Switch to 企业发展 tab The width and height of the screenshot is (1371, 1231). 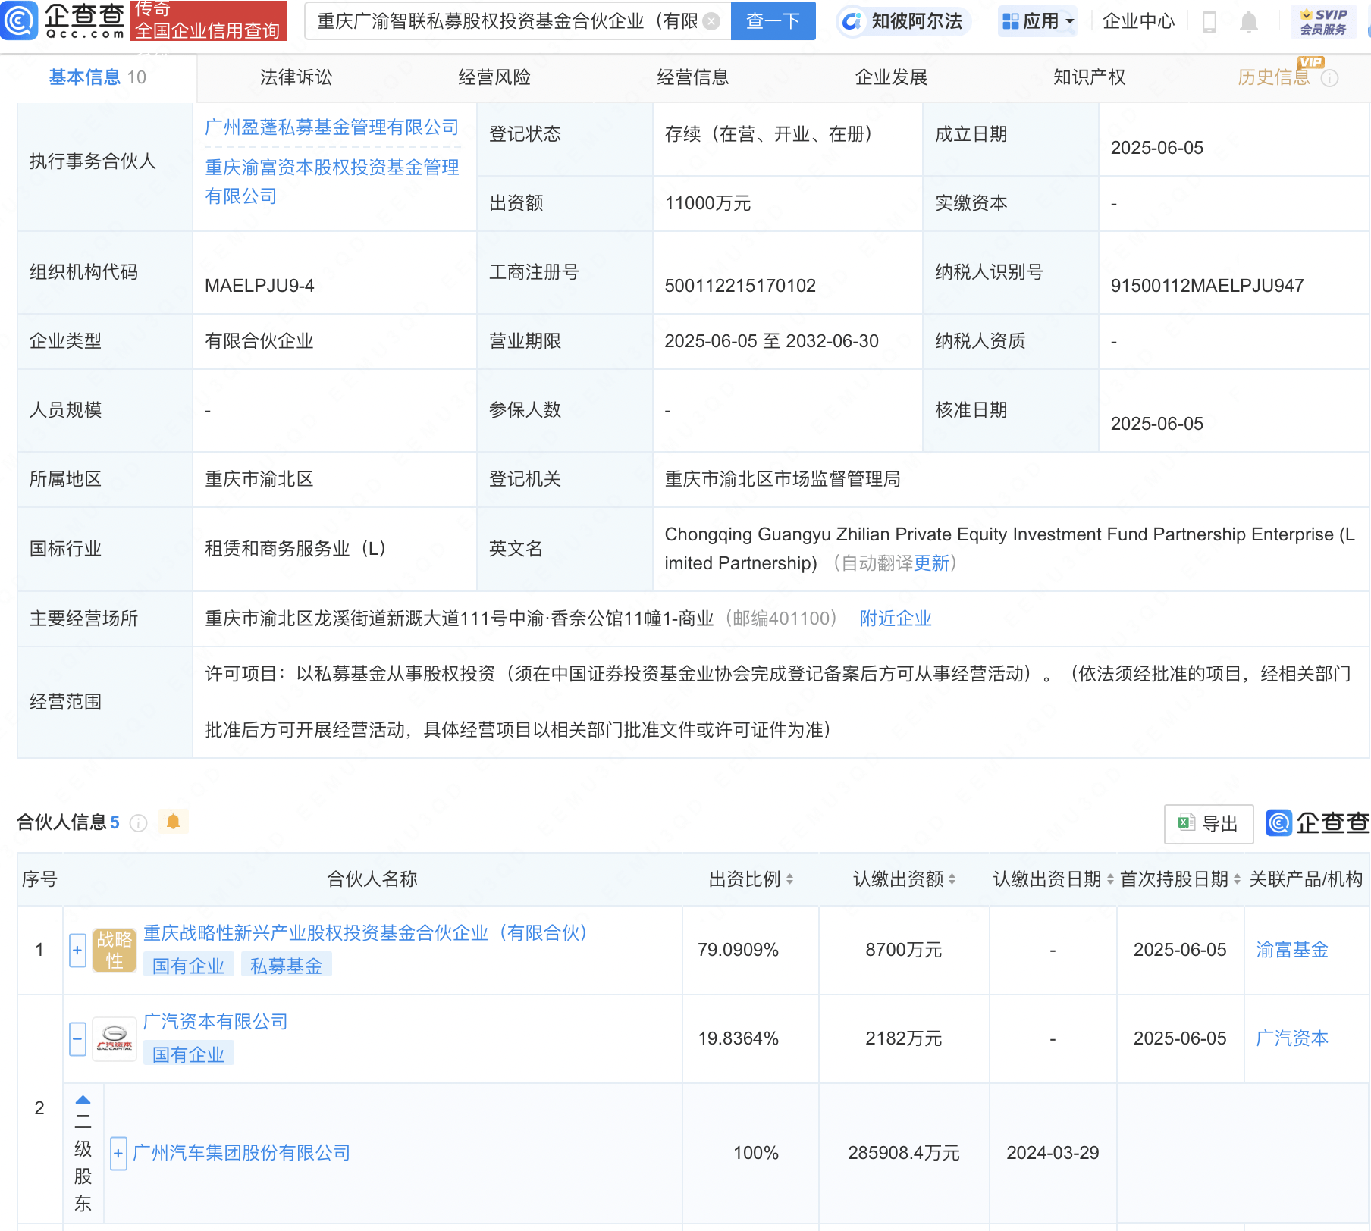(x=892, y=77)
